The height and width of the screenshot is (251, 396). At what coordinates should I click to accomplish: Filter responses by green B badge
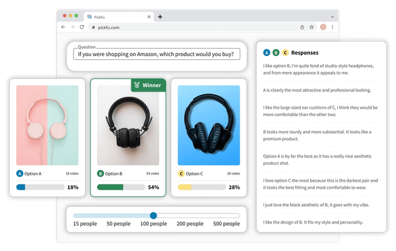(x=276, y=53)
